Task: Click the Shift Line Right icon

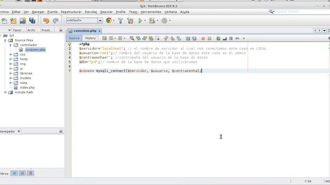Action: tap(194, 38)
